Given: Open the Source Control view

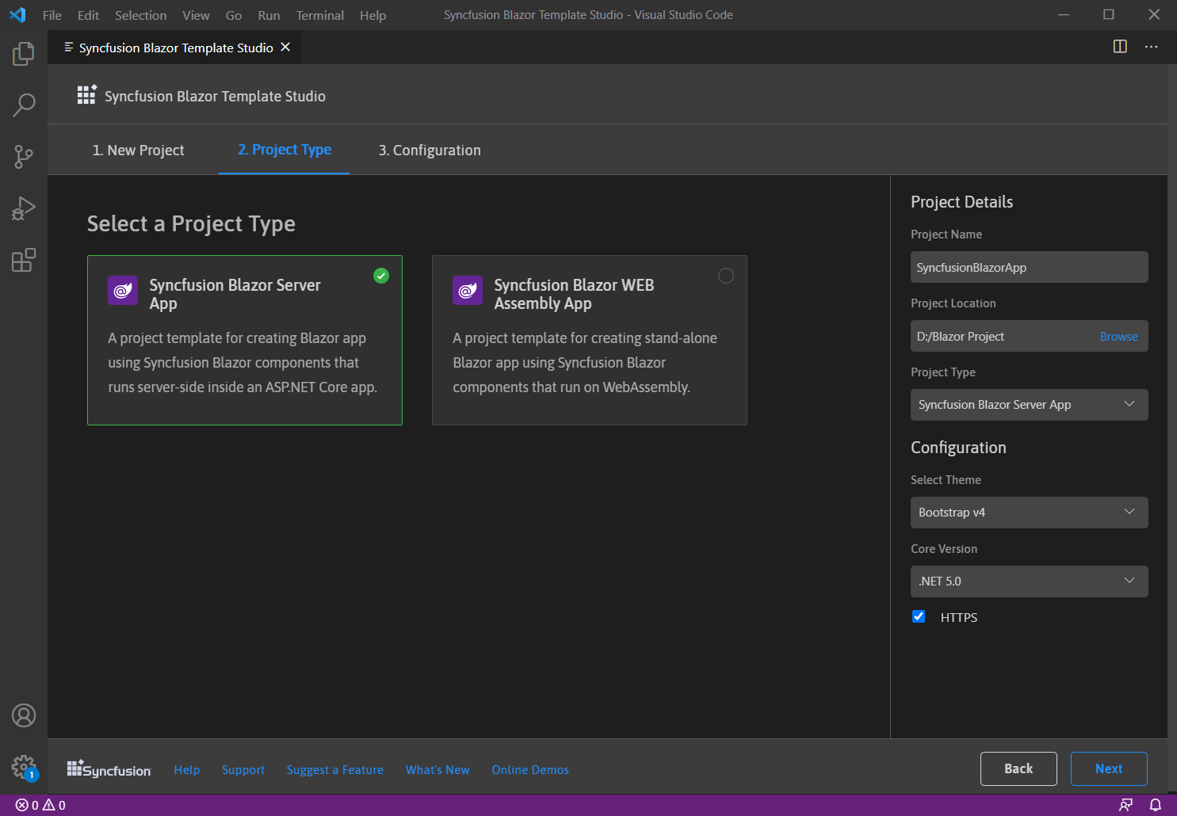Looking at the screenshot, I should [24, 156].
